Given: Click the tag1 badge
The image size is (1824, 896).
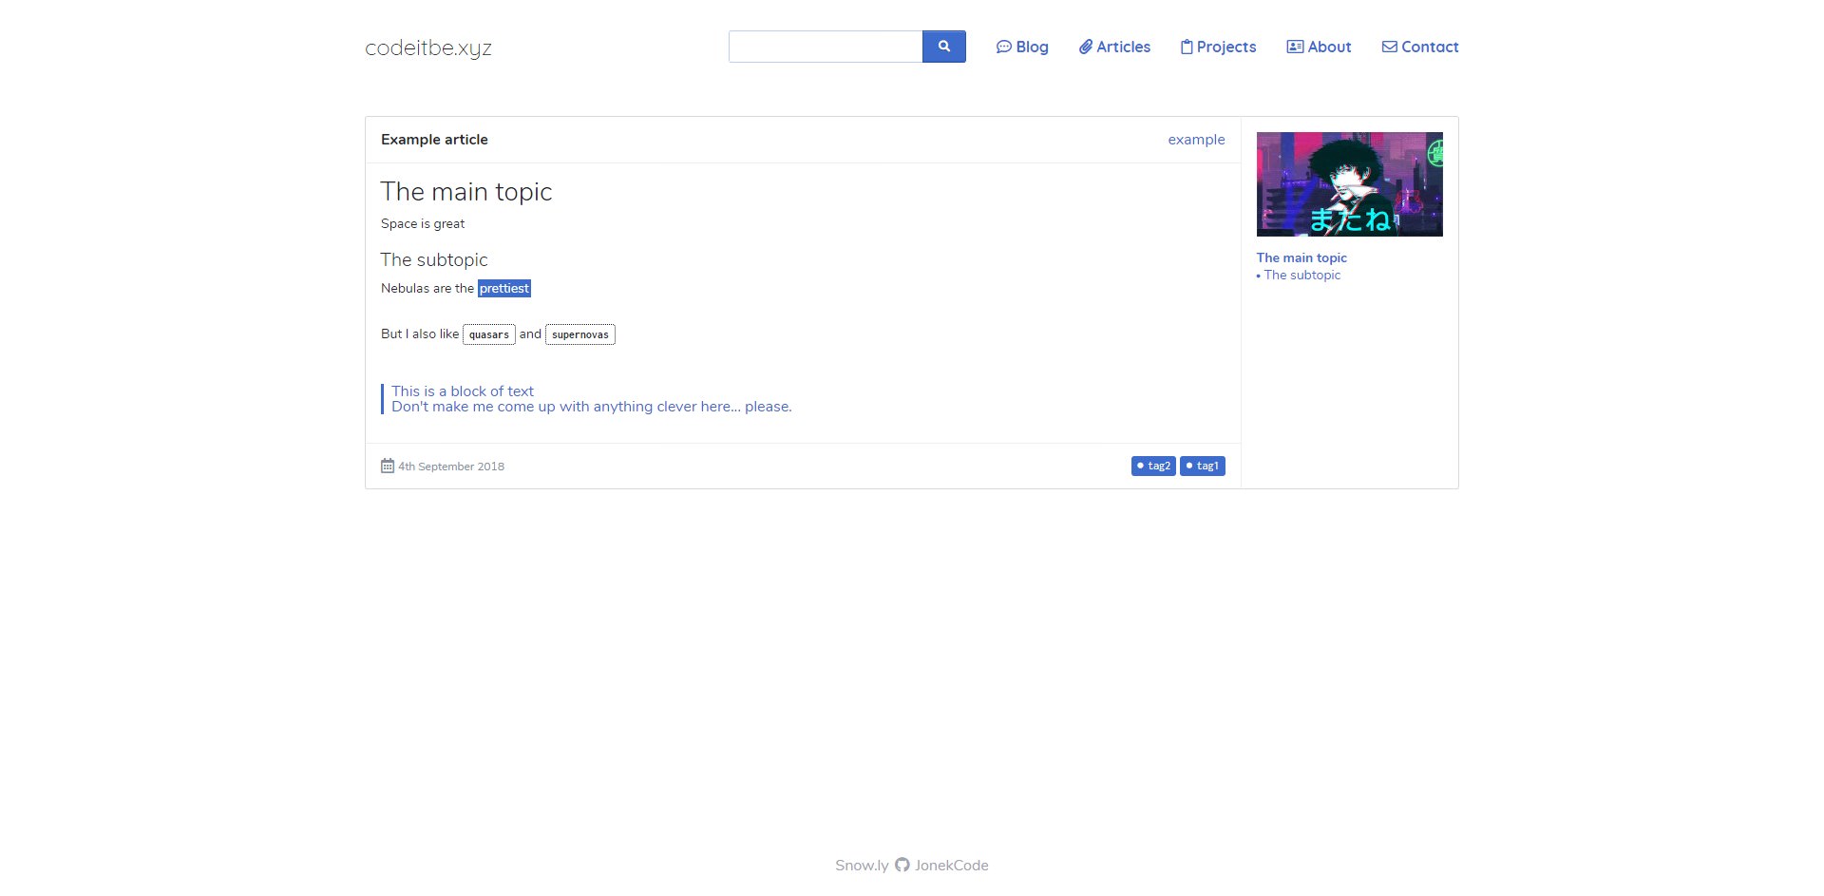Looking at the screenshot, I should coord(1202,466).
